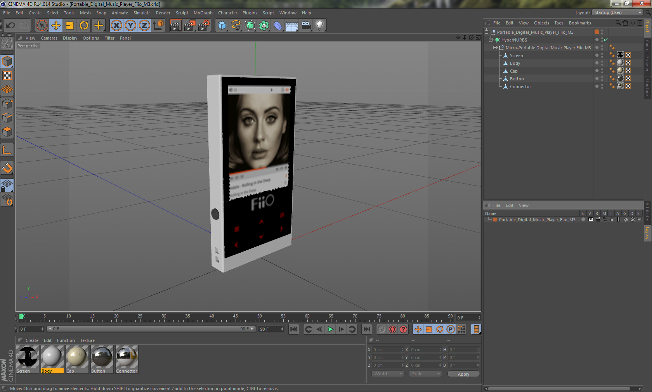Select the Screen material swatch

click(28, 359)
